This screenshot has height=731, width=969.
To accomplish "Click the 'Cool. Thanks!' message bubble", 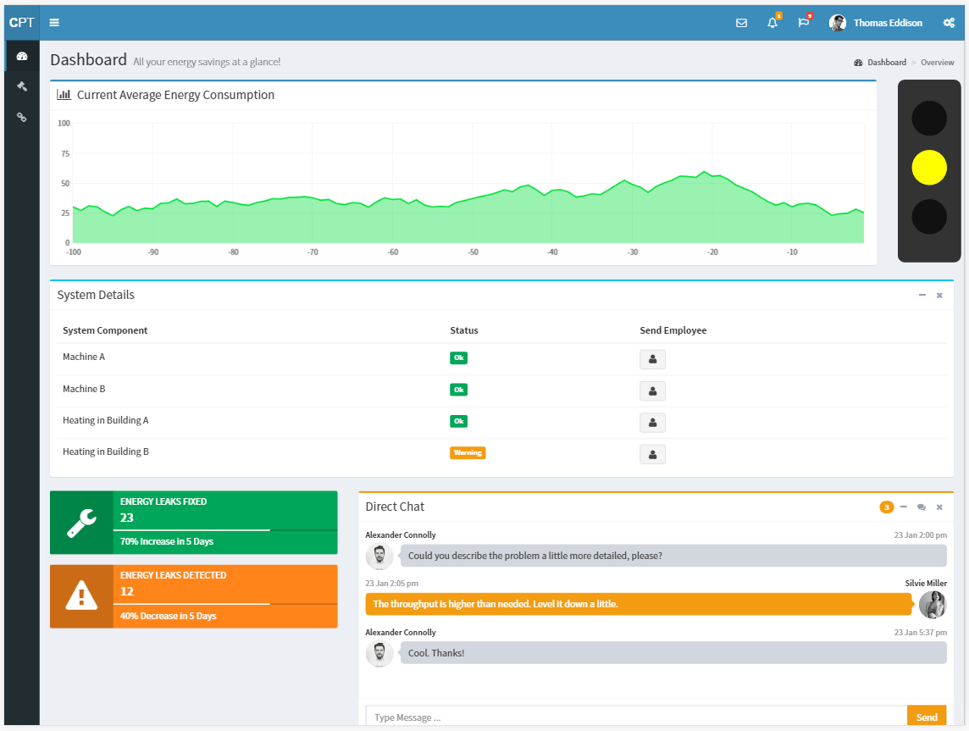I will click(x=673, y=653).
